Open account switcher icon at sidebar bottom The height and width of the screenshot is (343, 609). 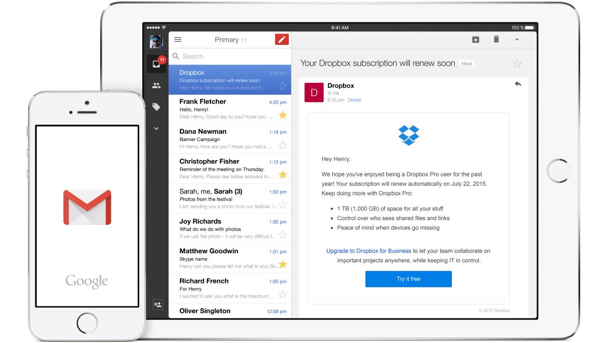point(157,304)
